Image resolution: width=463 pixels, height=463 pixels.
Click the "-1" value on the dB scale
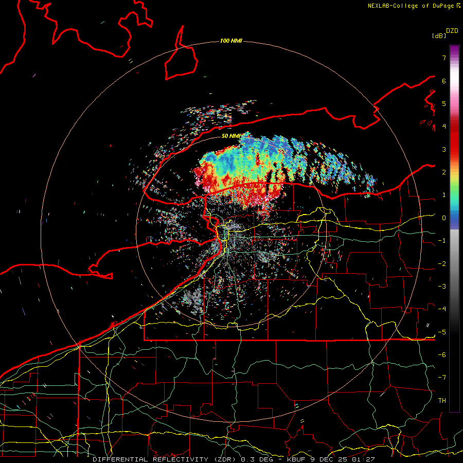point(442,241)
